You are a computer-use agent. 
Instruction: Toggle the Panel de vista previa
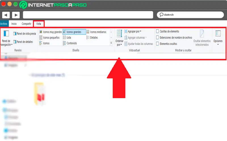[x=24, y=34]
